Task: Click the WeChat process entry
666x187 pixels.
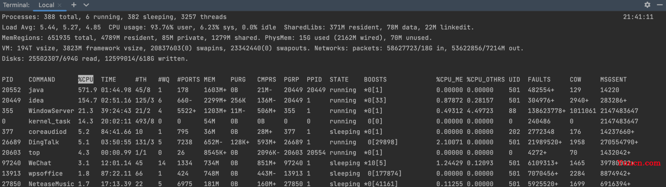Action: click(x=40, y=163)
